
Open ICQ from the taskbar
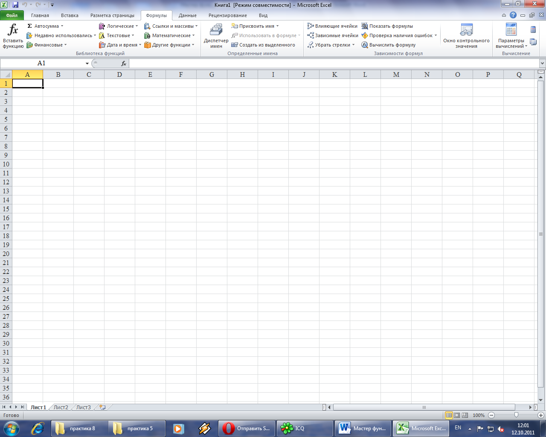tap(305, 428)
